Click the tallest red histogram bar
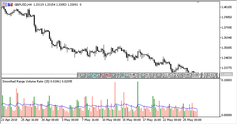The image size is (237, 124). tap(115, 99)
